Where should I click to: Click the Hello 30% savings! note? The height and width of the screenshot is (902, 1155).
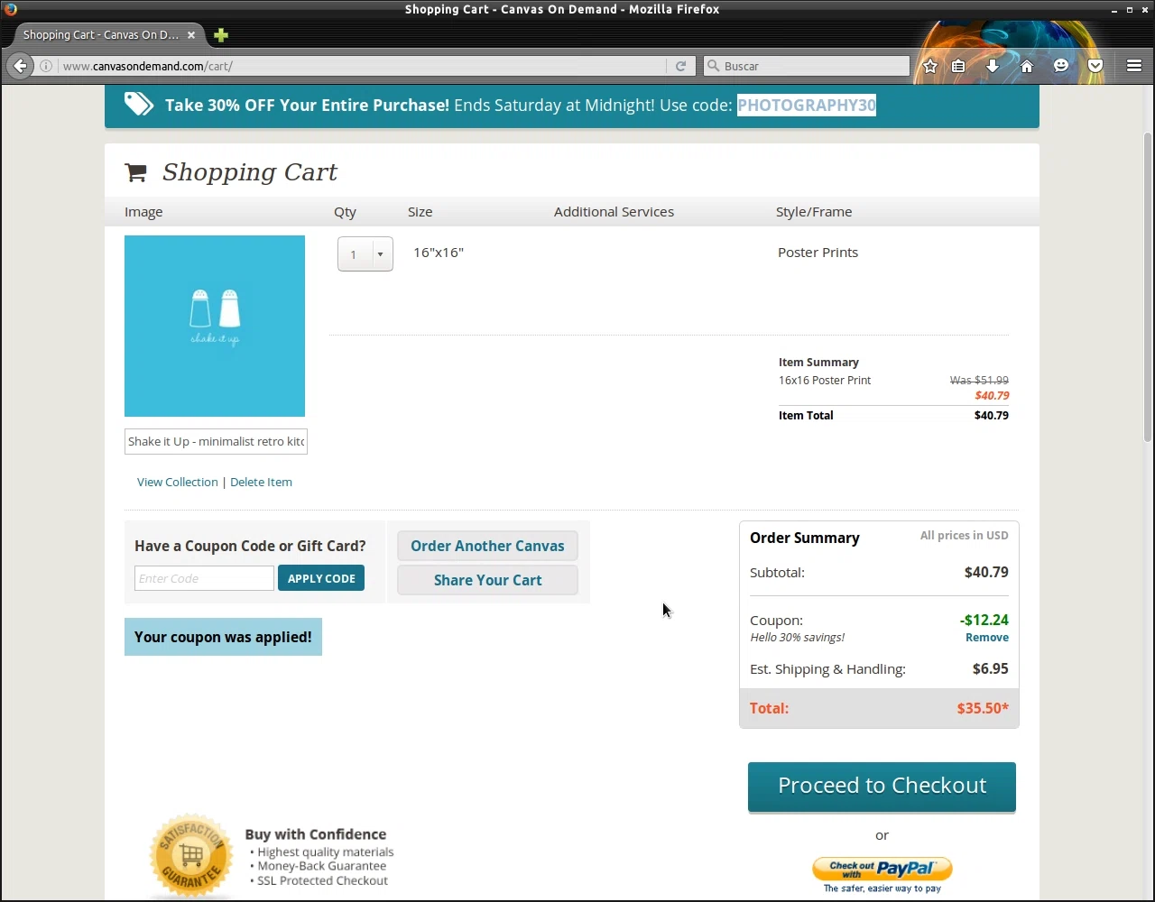point(797,637)
